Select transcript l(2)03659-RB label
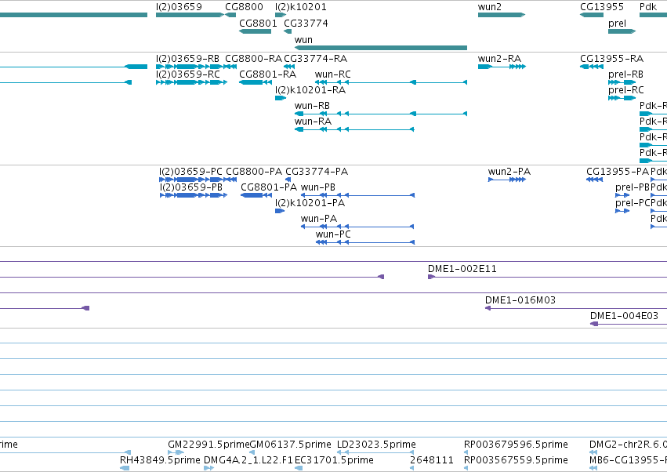 pyautogui.click(x=187, y=59)
